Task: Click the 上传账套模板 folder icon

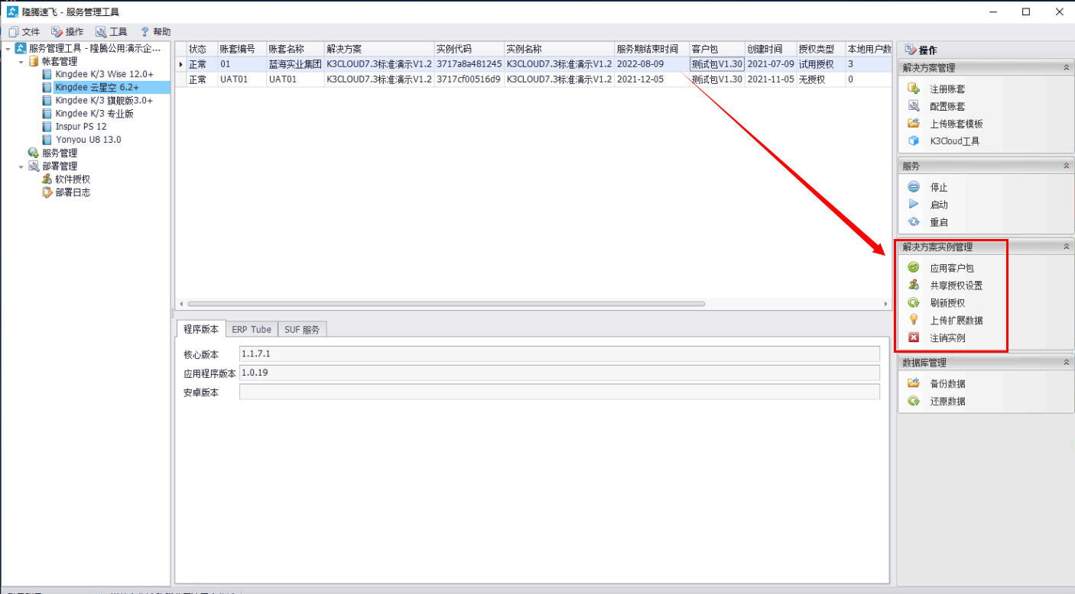Action: click(x=913, y=124)
